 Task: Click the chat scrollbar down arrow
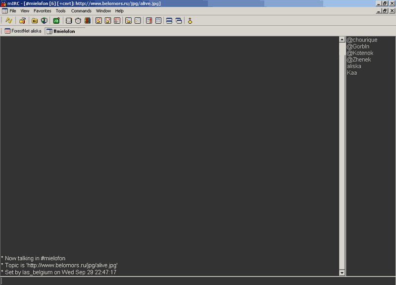pos(342,273)
